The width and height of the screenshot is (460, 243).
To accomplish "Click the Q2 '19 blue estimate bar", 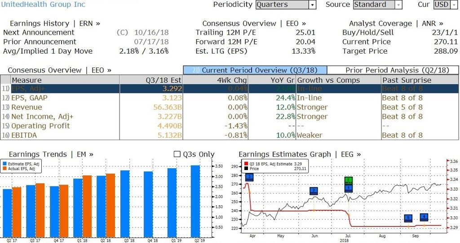I will (195, 201).
